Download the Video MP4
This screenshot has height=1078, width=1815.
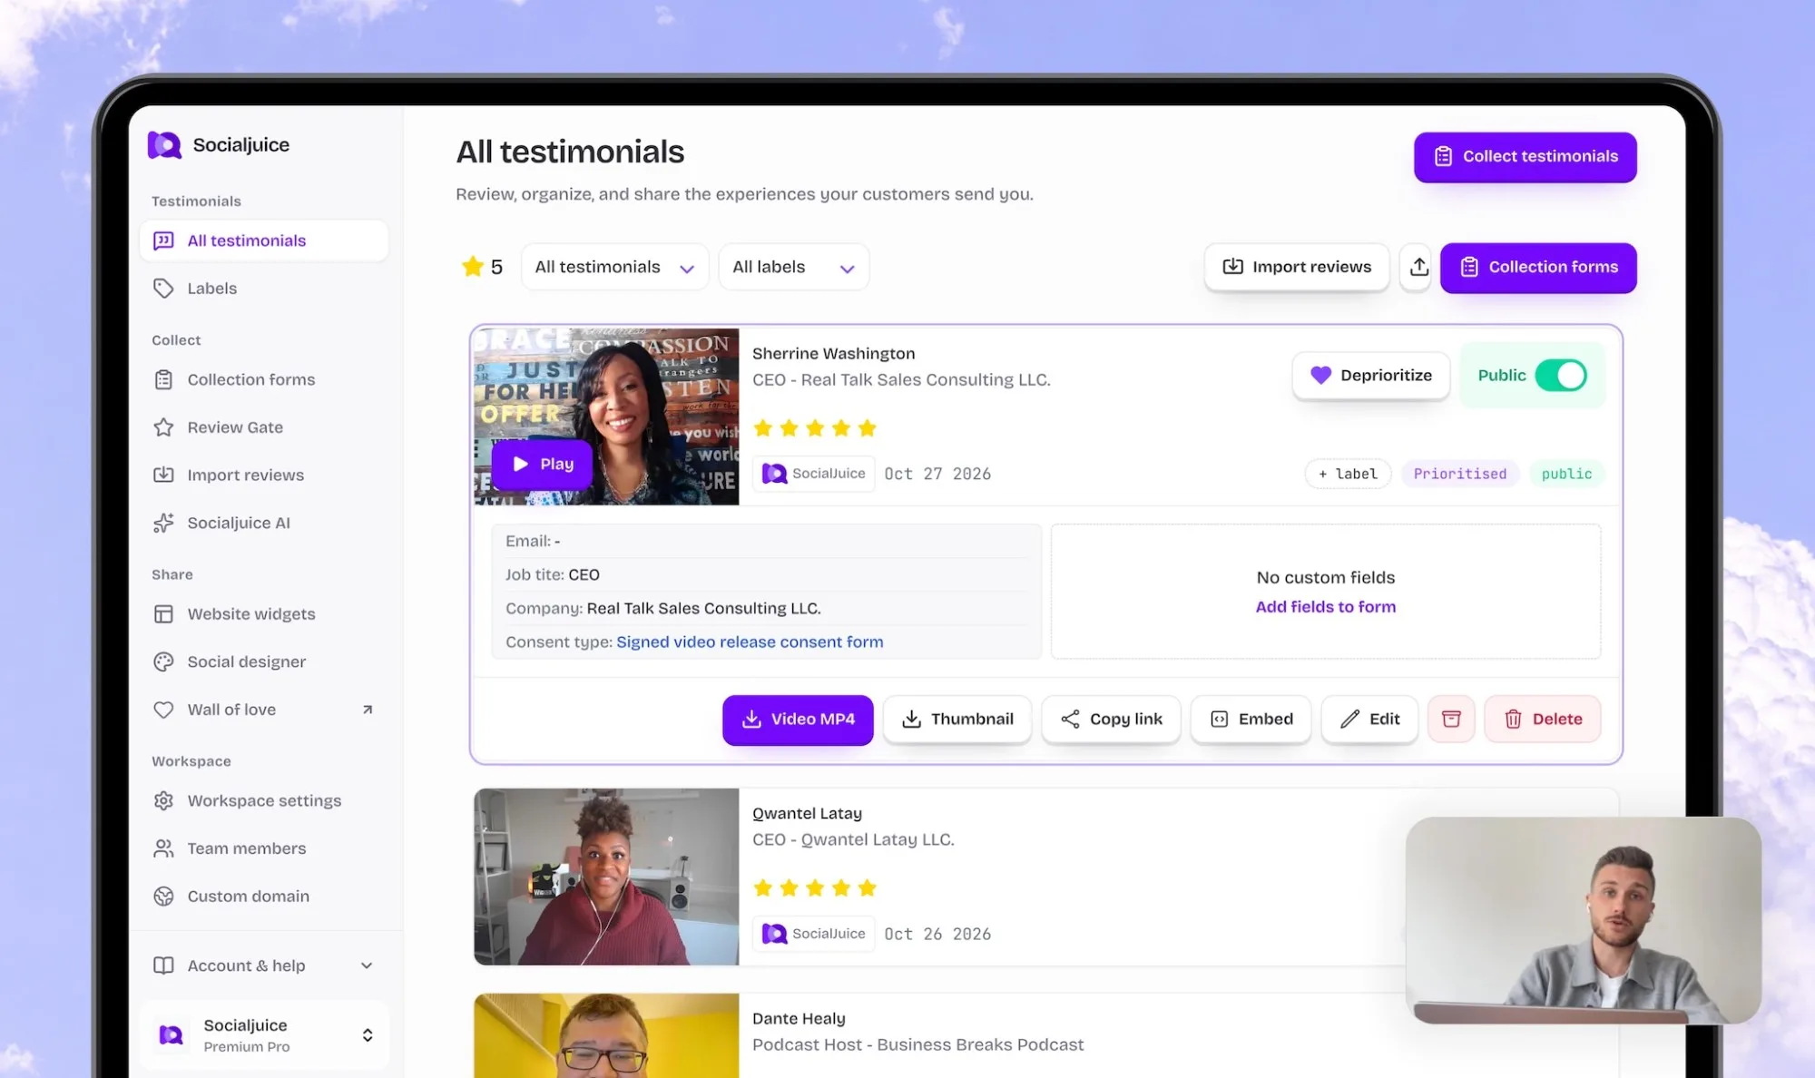(798, 720)
